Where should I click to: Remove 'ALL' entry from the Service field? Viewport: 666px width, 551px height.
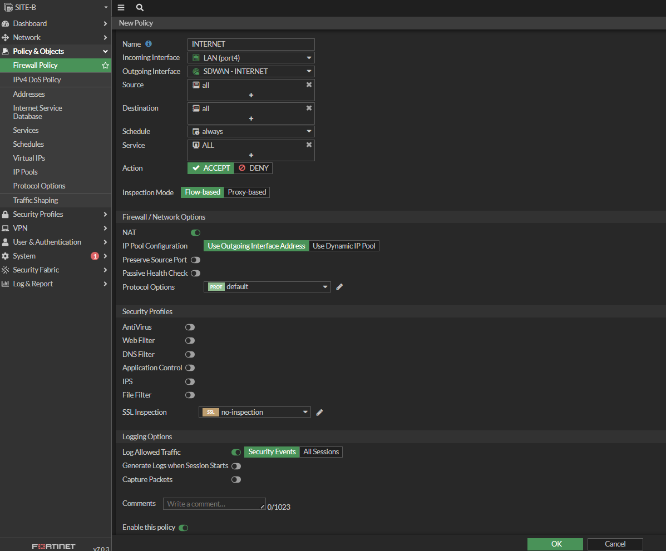point(309,145)
